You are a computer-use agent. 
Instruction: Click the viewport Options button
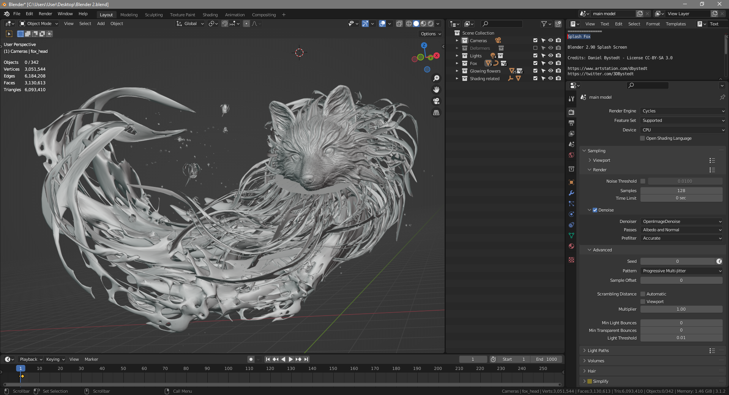pos(431,34)
